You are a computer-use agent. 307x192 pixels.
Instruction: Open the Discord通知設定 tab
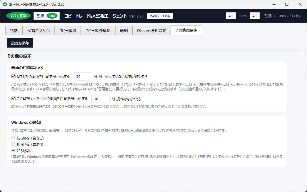(152, 31)
